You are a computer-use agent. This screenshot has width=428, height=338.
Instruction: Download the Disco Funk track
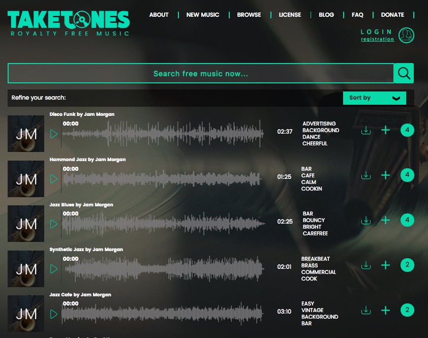pos(366,130)
